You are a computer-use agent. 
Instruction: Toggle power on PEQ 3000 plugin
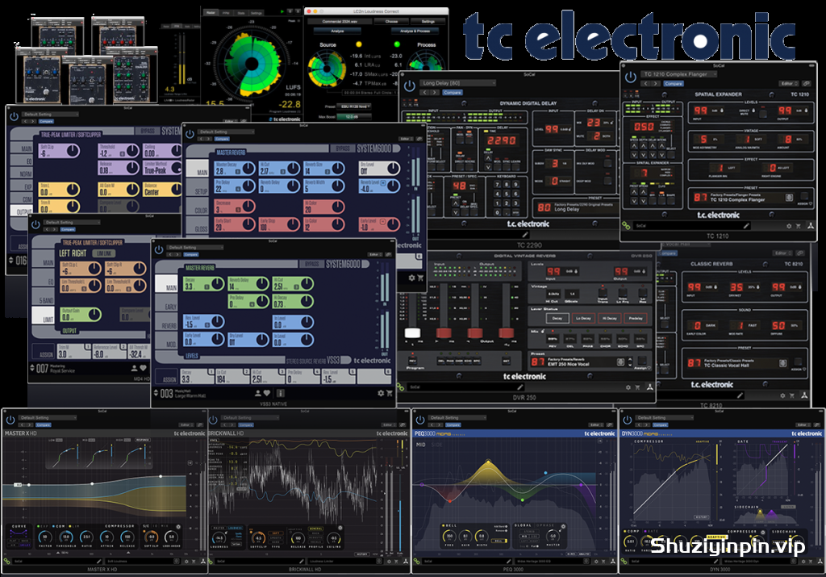[419, 420]
